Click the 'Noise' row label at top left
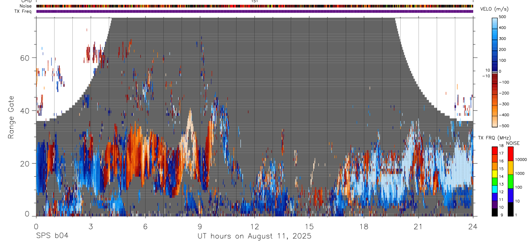This screenshot has height=245, width=532. (x=26, y=6)
